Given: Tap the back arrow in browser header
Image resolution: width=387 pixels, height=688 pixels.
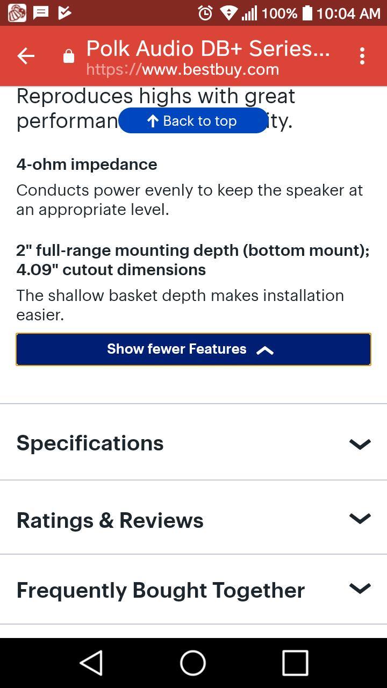Looking at the screenshot, I should point(25,56).
